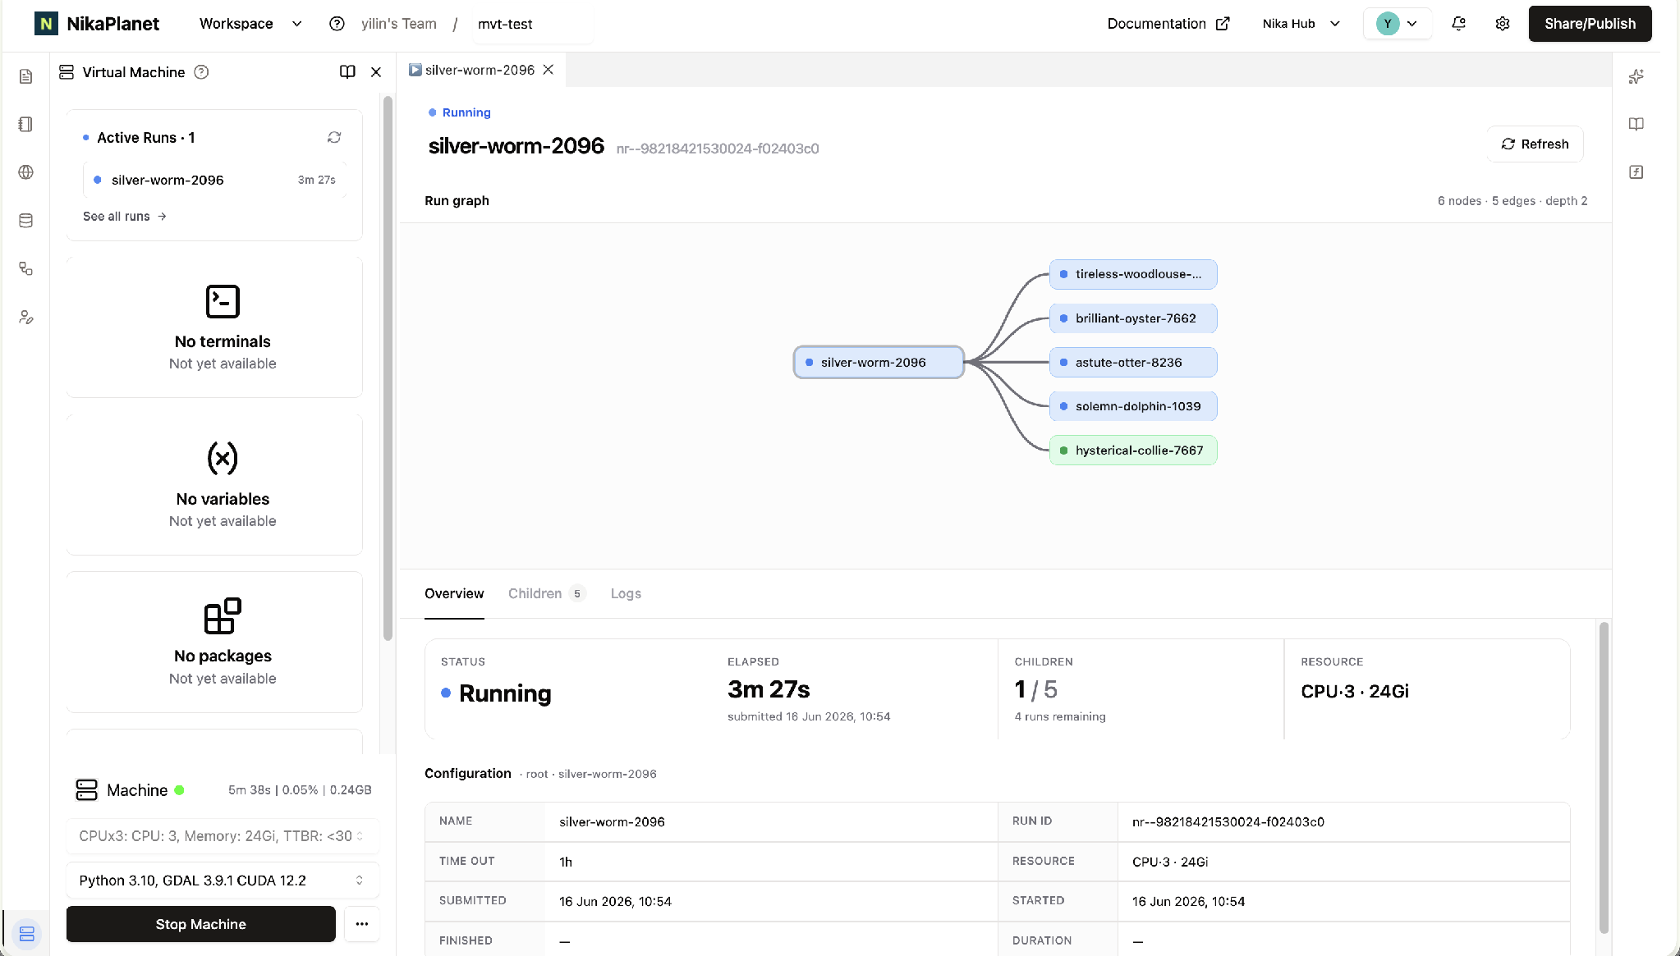Image resolution: width=1680 pixels, height=956 pixels.
Task: Click the Stop Machine button
Action: pos(201,924)
